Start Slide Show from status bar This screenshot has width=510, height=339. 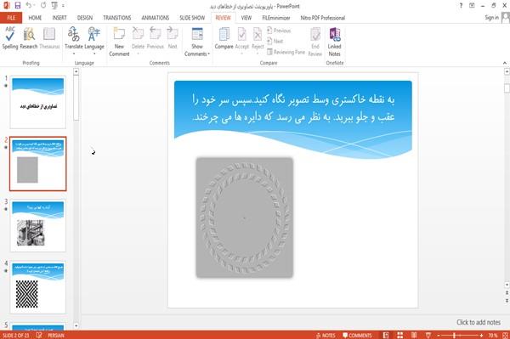pyautogui.click(x=428, y=335)
